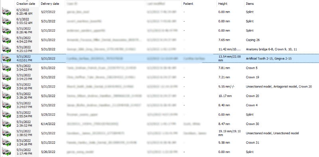Sort orders by the Height column header
This screenshot has width=319, height=157.
(223, 4)
